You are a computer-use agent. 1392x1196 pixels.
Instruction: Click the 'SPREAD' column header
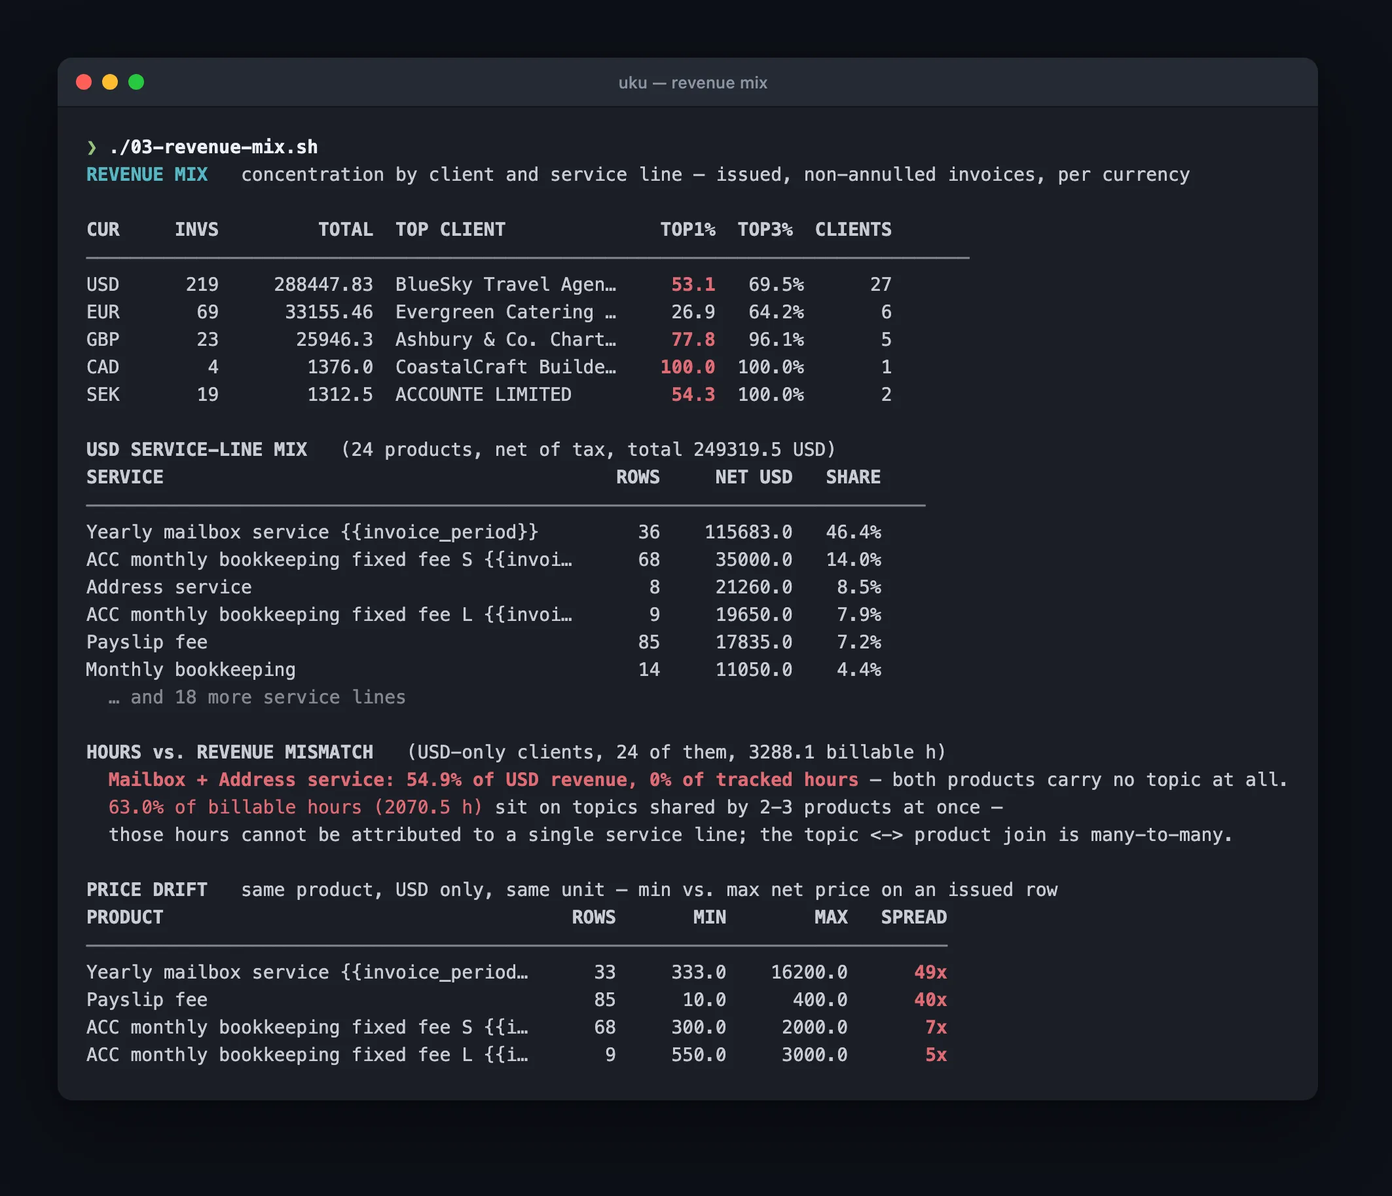click(913, 918)
